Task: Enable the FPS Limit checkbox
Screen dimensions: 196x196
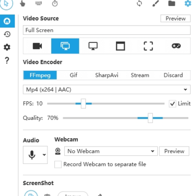Action: tap(173, 104)
